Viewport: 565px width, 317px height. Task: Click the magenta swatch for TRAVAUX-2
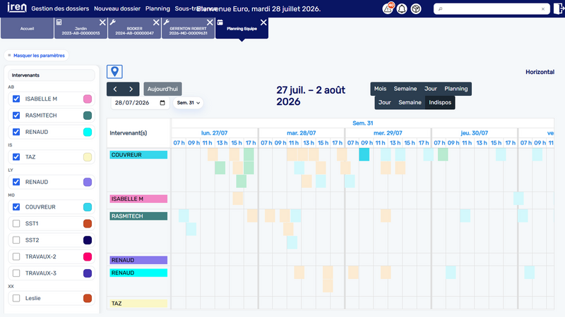(88, 256)
